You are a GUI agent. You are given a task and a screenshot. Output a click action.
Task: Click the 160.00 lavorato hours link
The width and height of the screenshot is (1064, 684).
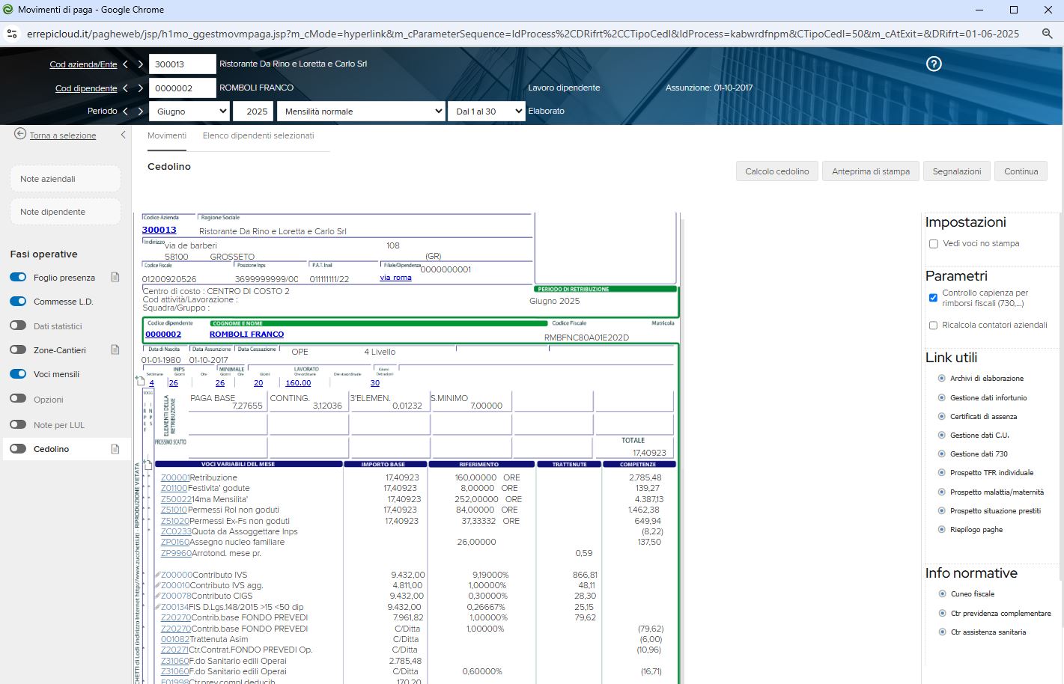(x=298, y=382)
